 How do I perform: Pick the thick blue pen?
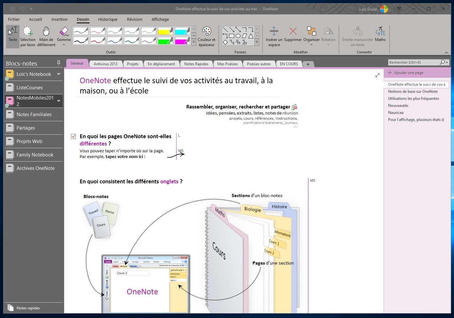[115, 41]
